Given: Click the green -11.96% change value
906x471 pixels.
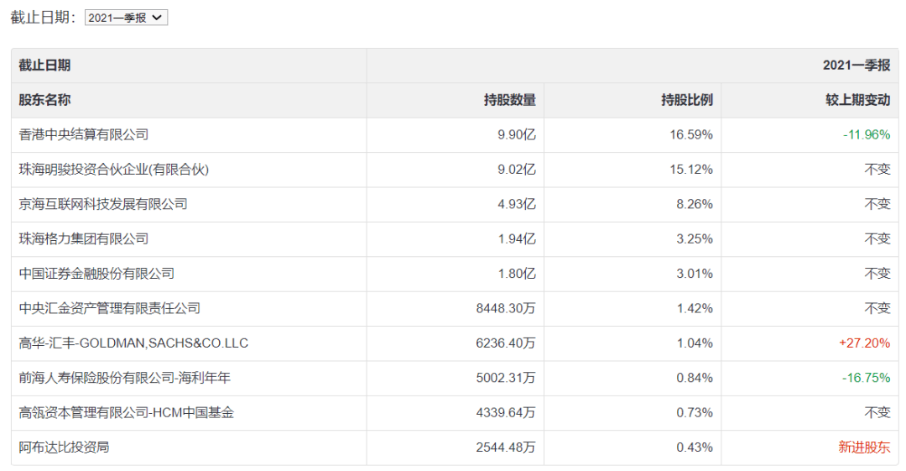Looking at the screenshot, I should [x=866, y=135].
